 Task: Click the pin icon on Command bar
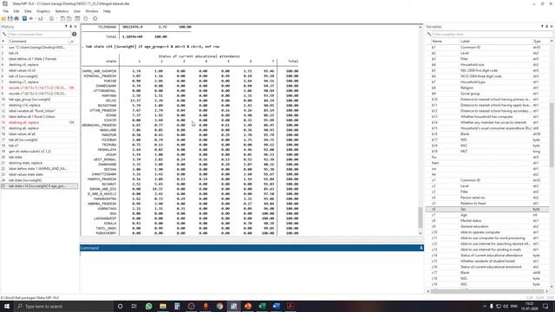coord(421,248)
